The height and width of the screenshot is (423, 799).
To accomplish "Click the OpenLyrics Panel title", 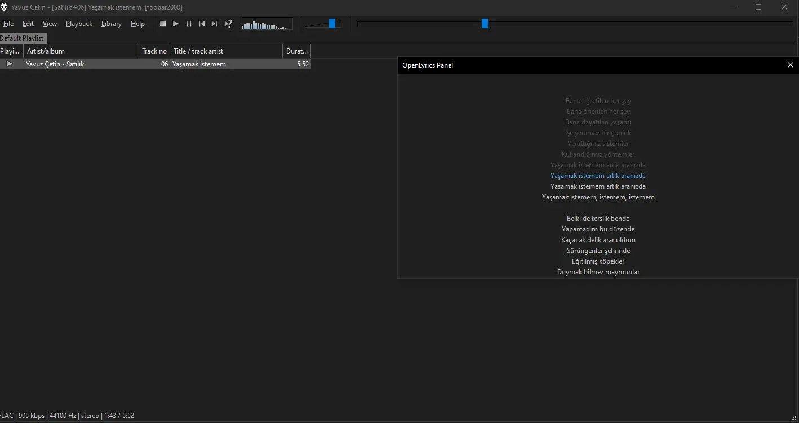I will [x=428, y=65].
